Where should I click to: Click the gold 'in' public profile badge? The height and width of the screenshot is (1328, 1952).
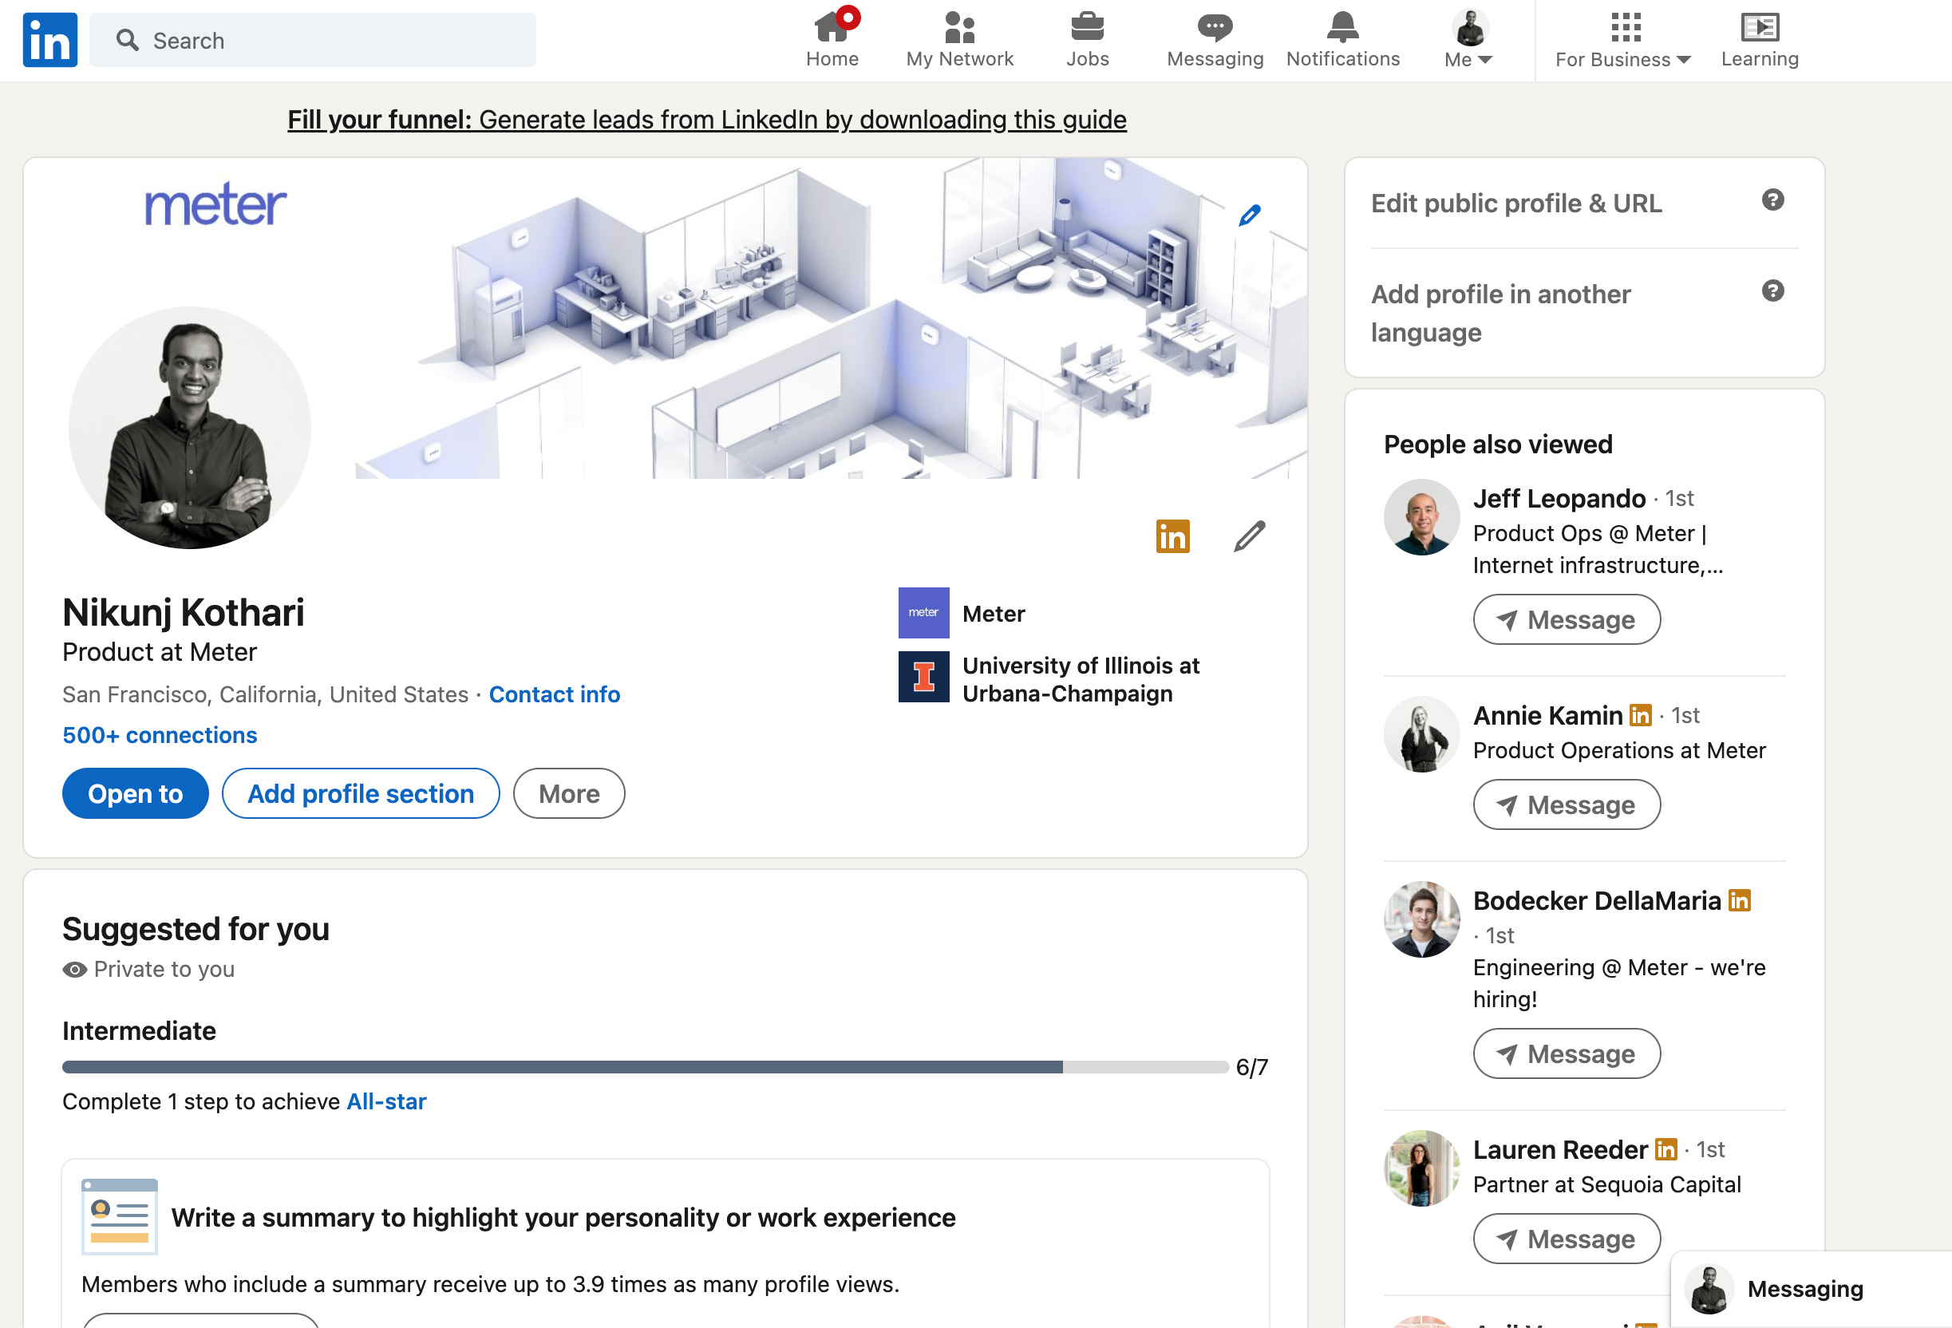point(1172,536)
